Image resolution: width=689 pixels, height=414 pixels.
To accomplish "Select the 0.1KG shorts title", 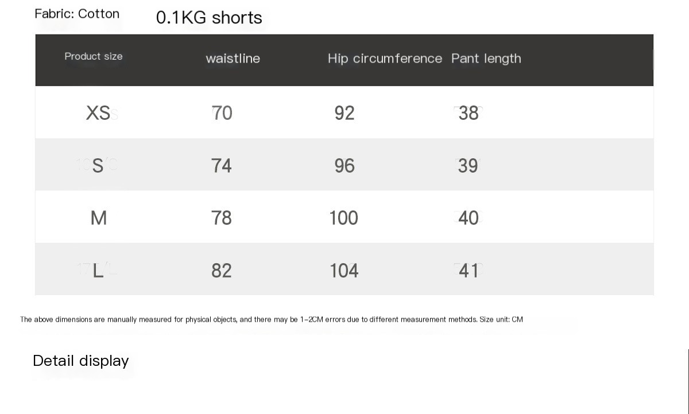I will 209,18.
